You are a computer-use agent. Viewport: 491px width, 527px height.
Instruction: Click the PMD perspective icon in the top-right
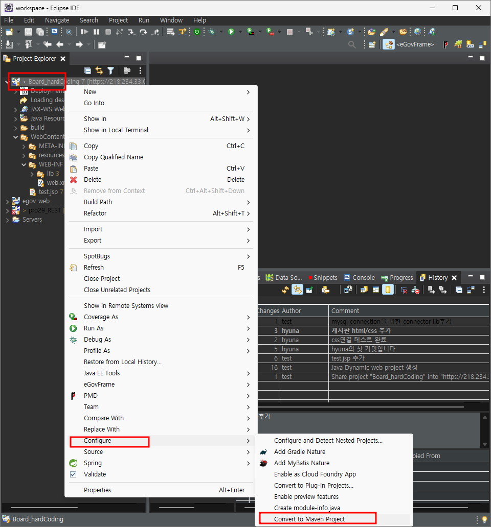(445, 44)
